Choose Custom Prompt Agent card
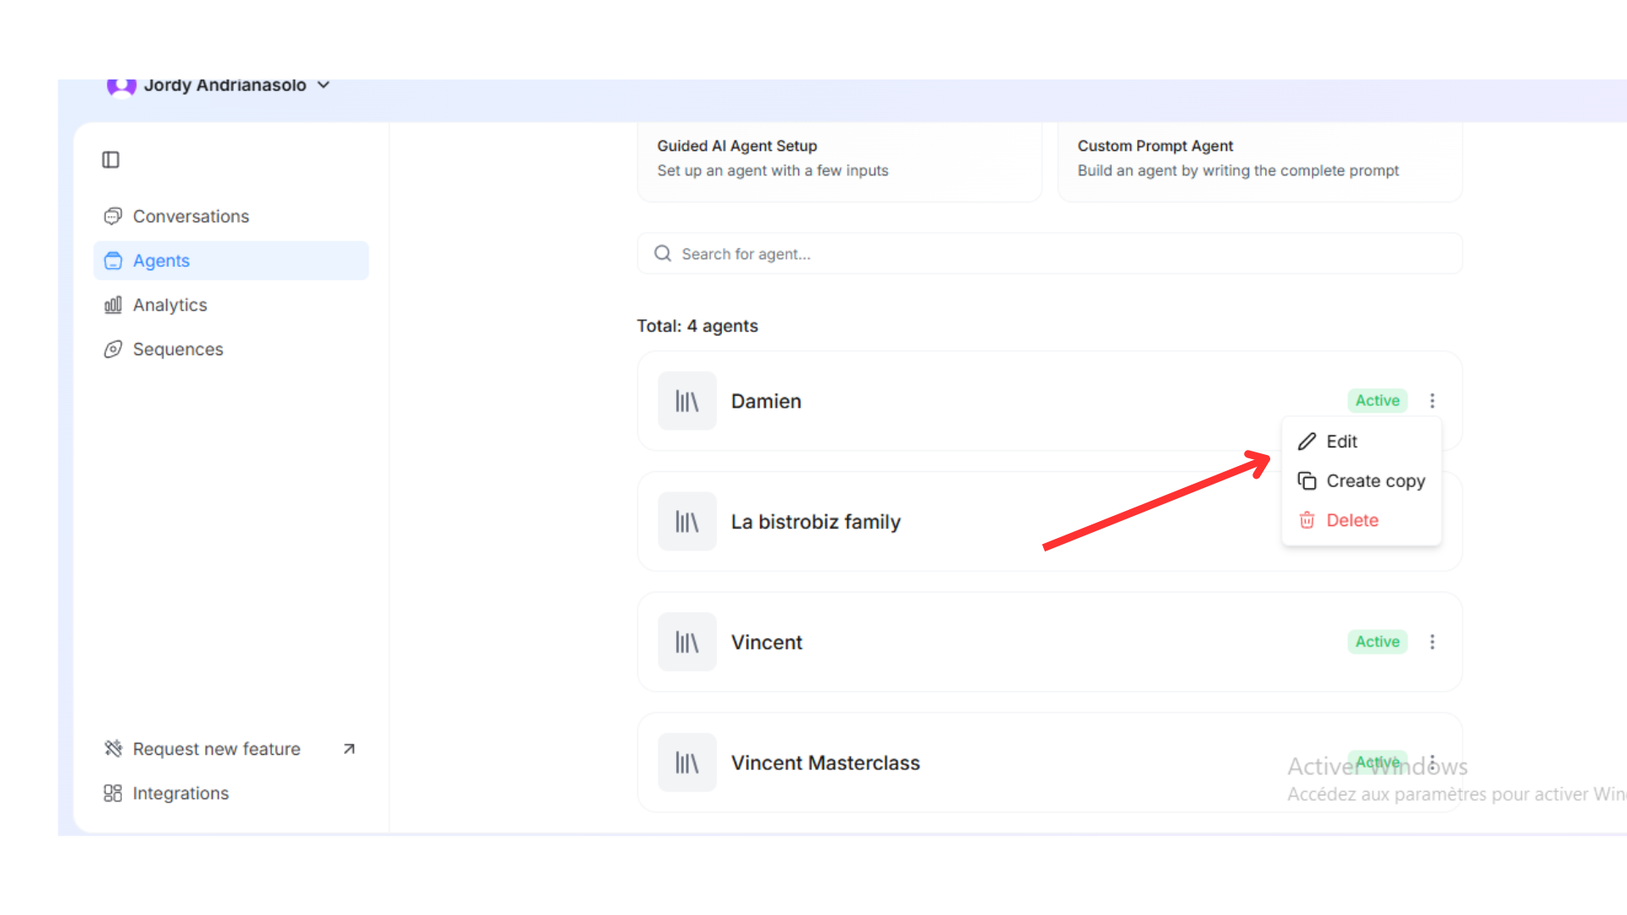Image resolution: width=1627 pixels, height=915 pixels. click(x=1259, y=159)
